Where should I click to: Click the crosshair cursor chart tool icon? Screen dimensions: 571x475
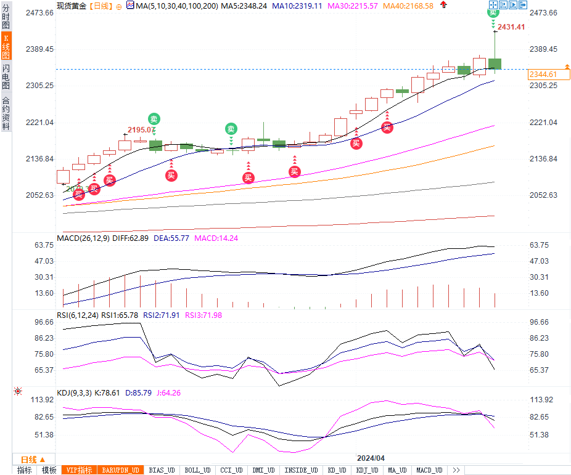coord(493,5)
